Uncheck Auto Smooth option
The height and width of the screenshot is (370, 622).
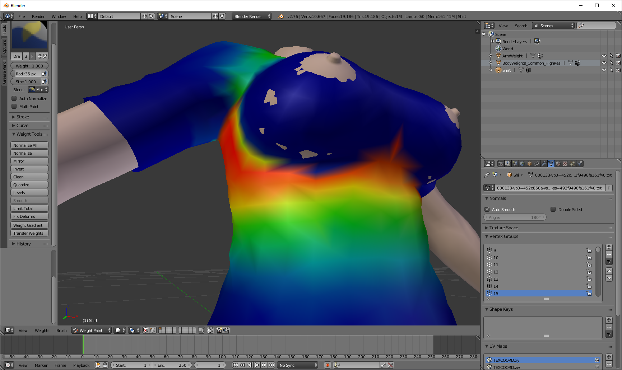487,209
